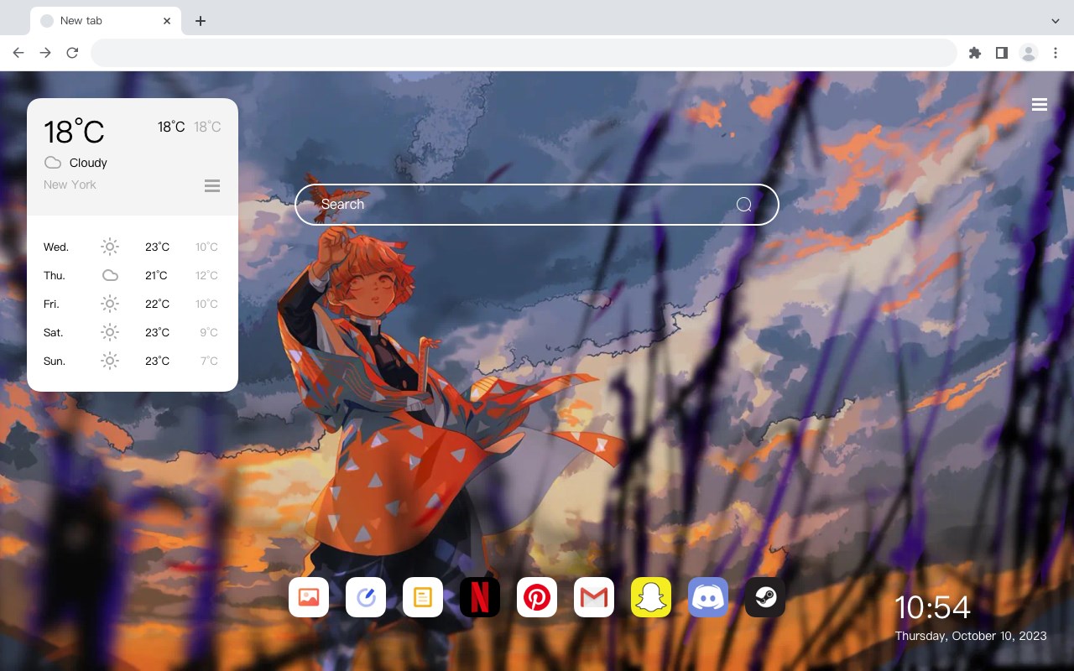Reload the page

(x=72, y=53)
